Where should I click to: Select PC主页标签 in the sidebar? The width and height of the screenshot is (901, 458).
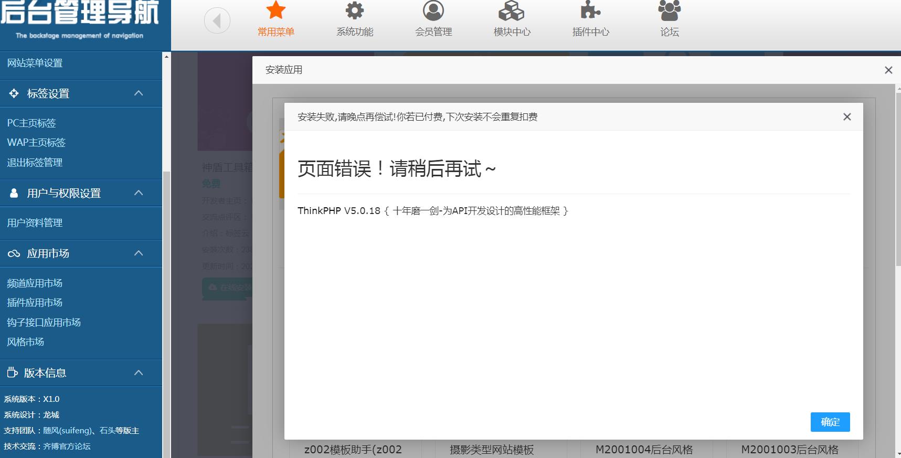pos(31,123)
